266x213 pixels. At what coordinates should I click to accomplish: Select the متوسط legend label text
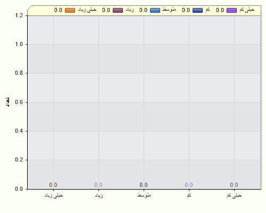click(x=169, y=10)
